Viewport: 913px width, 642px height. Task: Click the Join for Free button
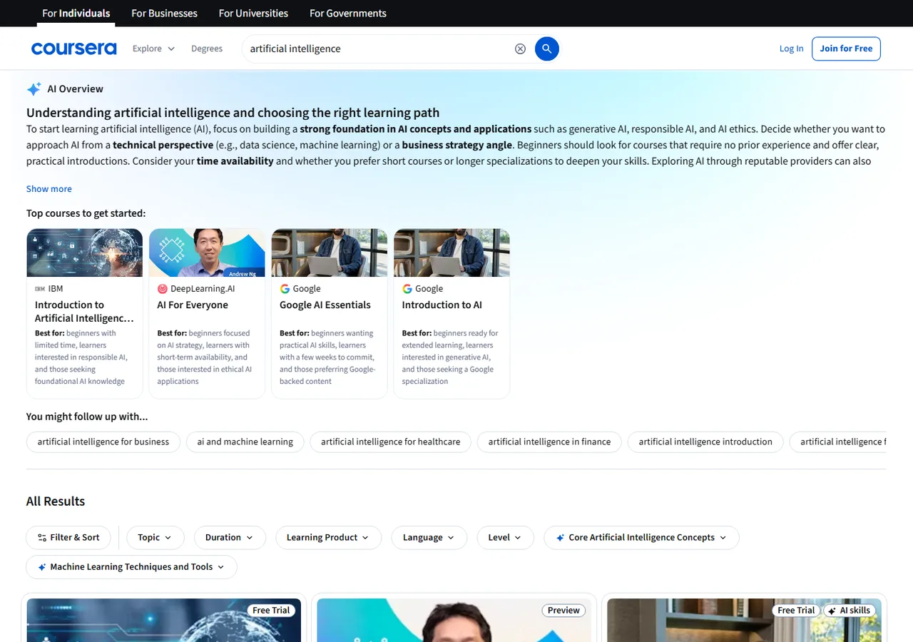846,49
